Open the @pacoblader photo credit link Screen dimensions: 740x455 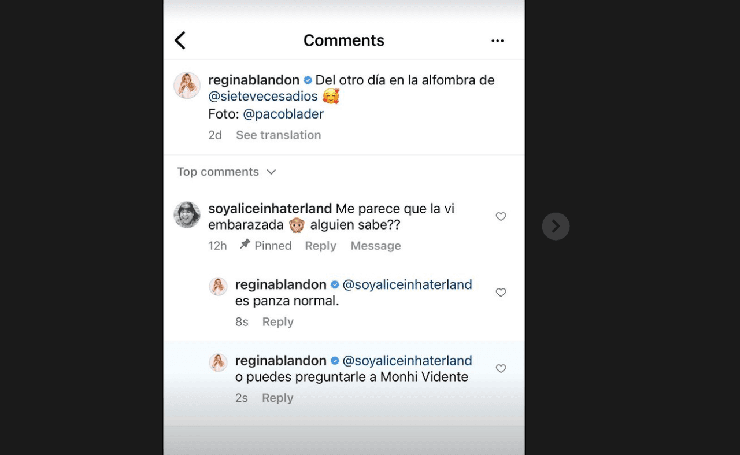coord(283,114)
